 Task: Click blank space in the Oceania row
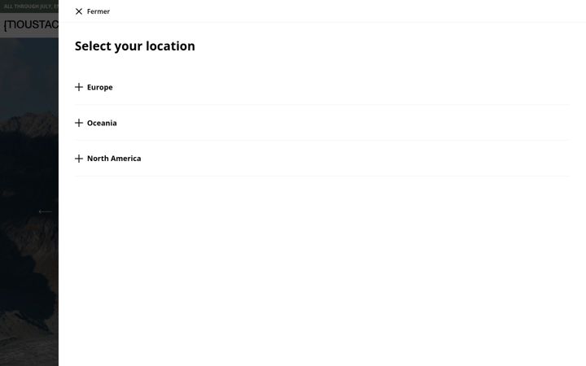336,123
